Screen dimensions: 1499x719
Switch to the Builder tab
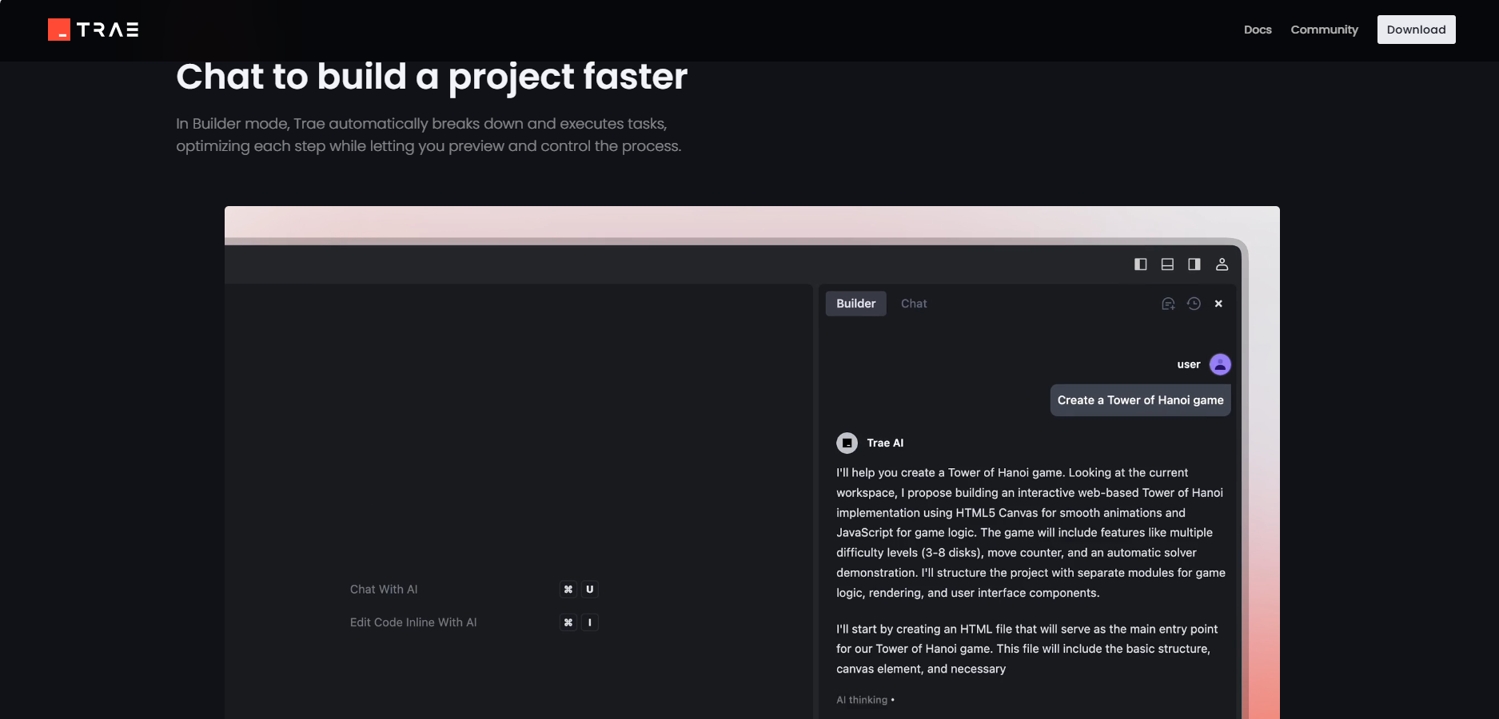pos(855,304)
